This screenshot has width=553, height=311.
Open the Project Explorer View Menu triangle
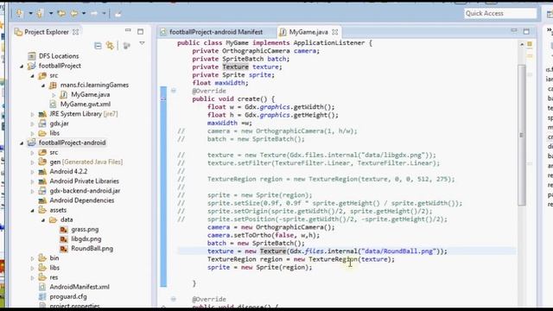[142, 43]
